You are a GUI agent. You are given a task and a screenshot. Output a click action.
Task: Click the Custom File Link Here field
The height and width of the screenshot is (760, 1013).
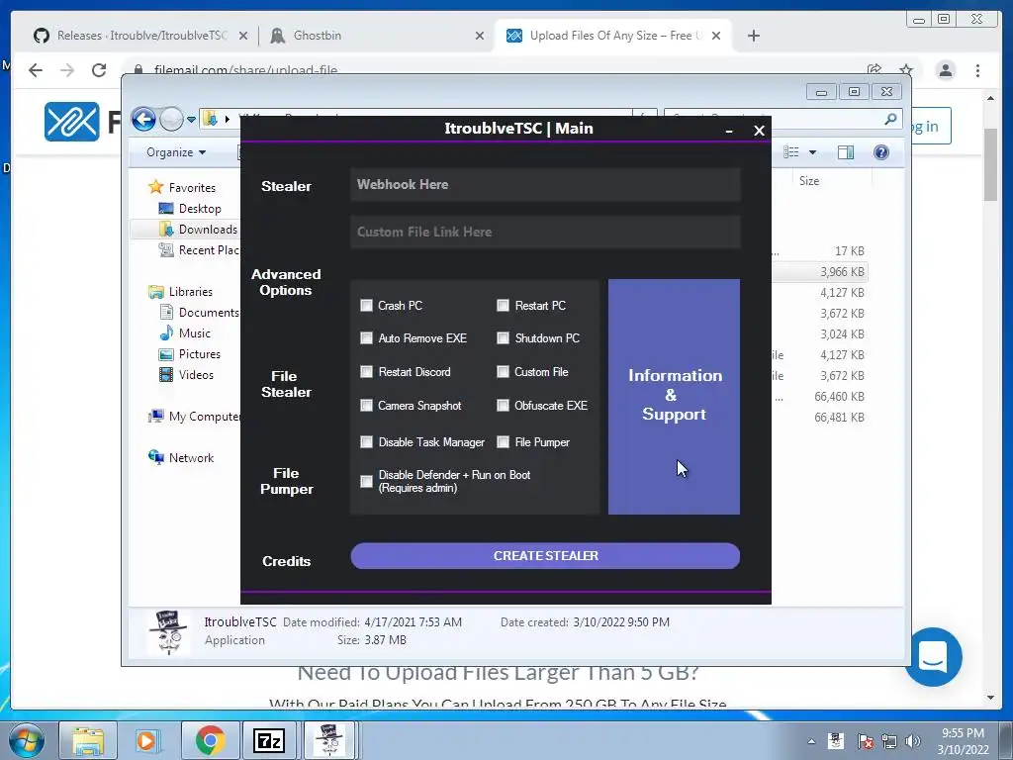[x=545, y=232]
